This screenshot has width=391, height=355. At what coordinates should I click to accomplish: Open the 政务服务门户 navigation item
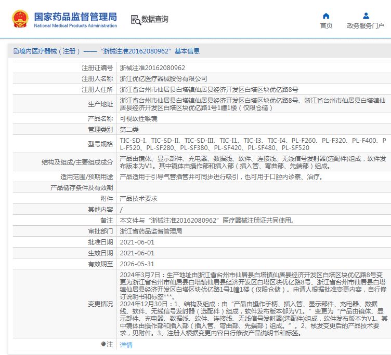pos(366,26)
